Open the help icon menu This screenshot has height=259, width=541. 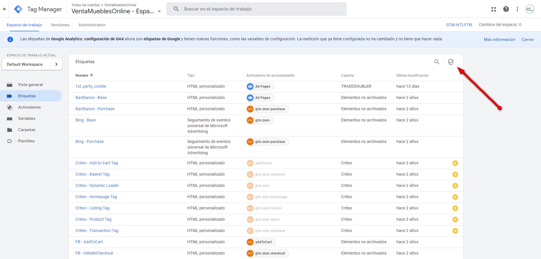[506, 9]
